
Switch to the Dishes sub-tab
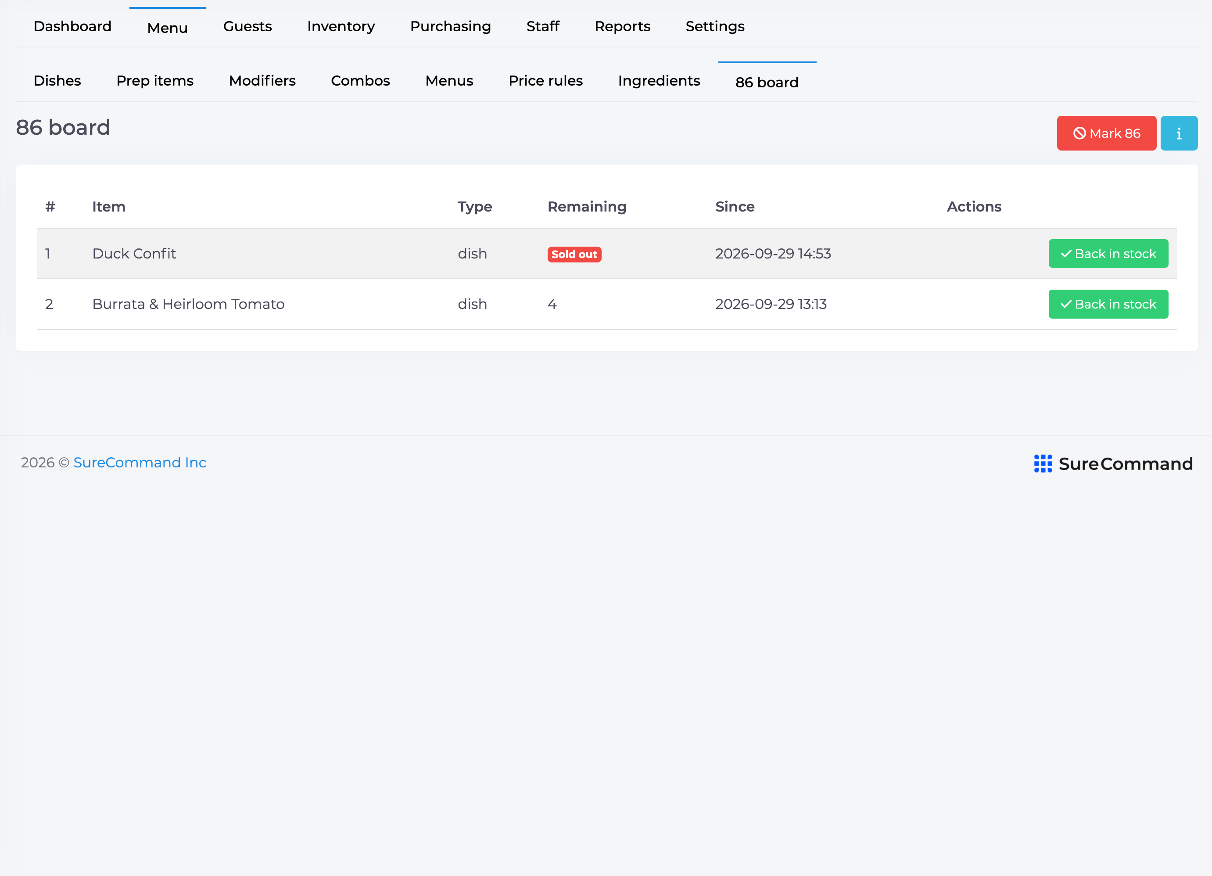[57, 81]
